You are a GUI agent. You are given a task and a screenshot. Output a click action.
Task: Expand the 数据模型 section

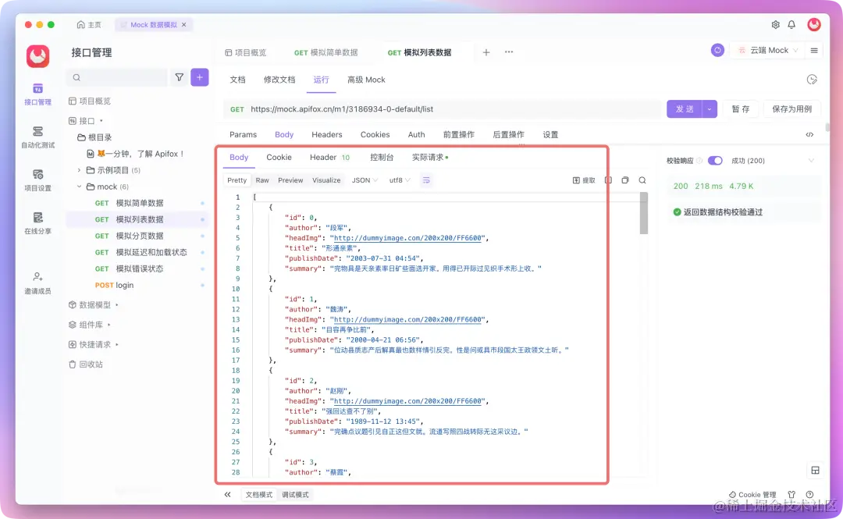coord(116,305)
